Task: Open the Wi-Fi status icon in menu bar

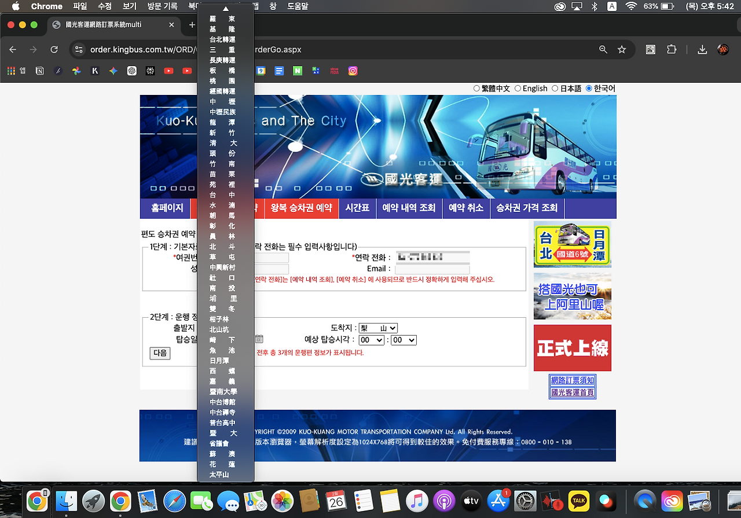Action: coord(631,6)
